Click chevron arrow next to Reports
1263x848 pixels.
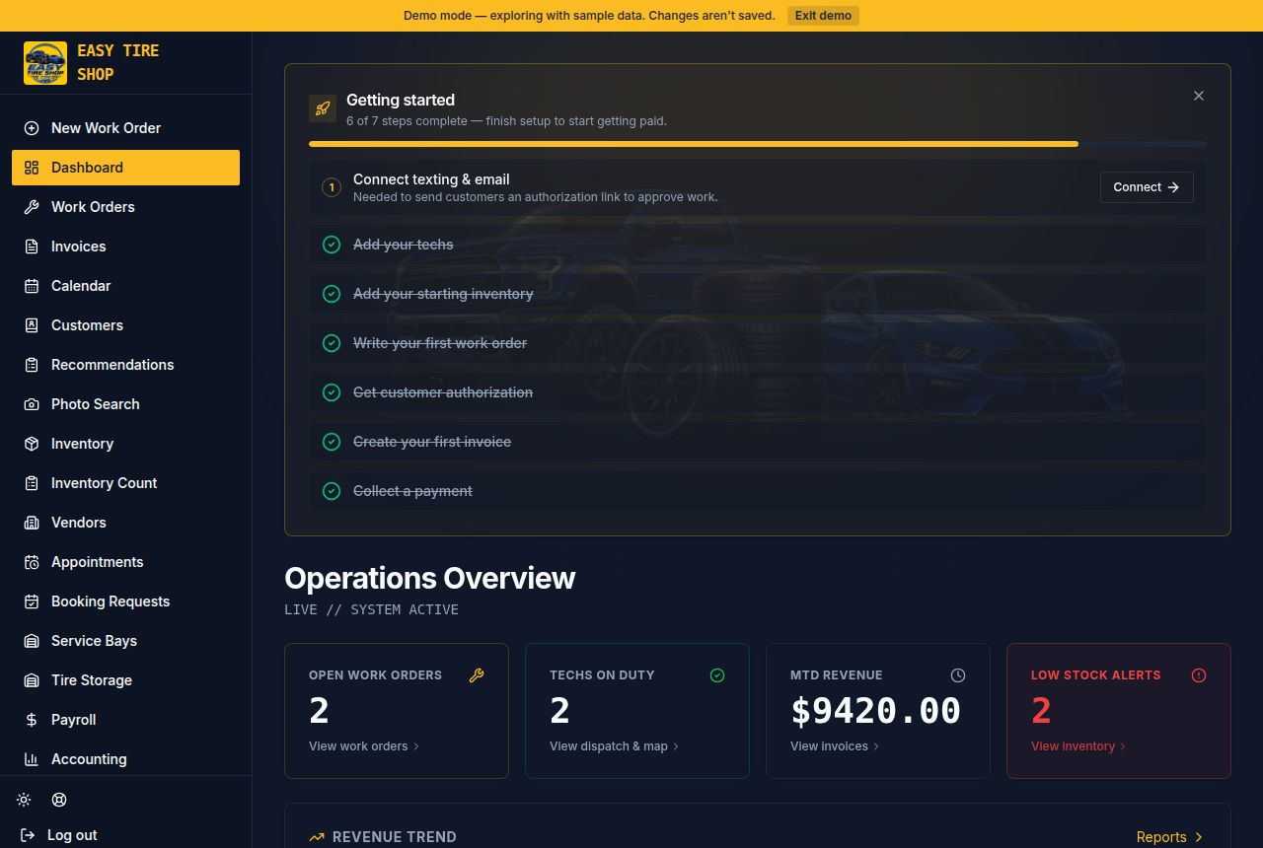coord(1199,837)
